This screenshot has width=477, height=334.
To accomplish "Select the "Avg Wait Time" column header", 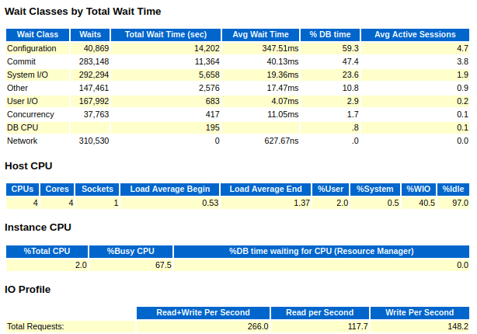I will pos(260,34).
